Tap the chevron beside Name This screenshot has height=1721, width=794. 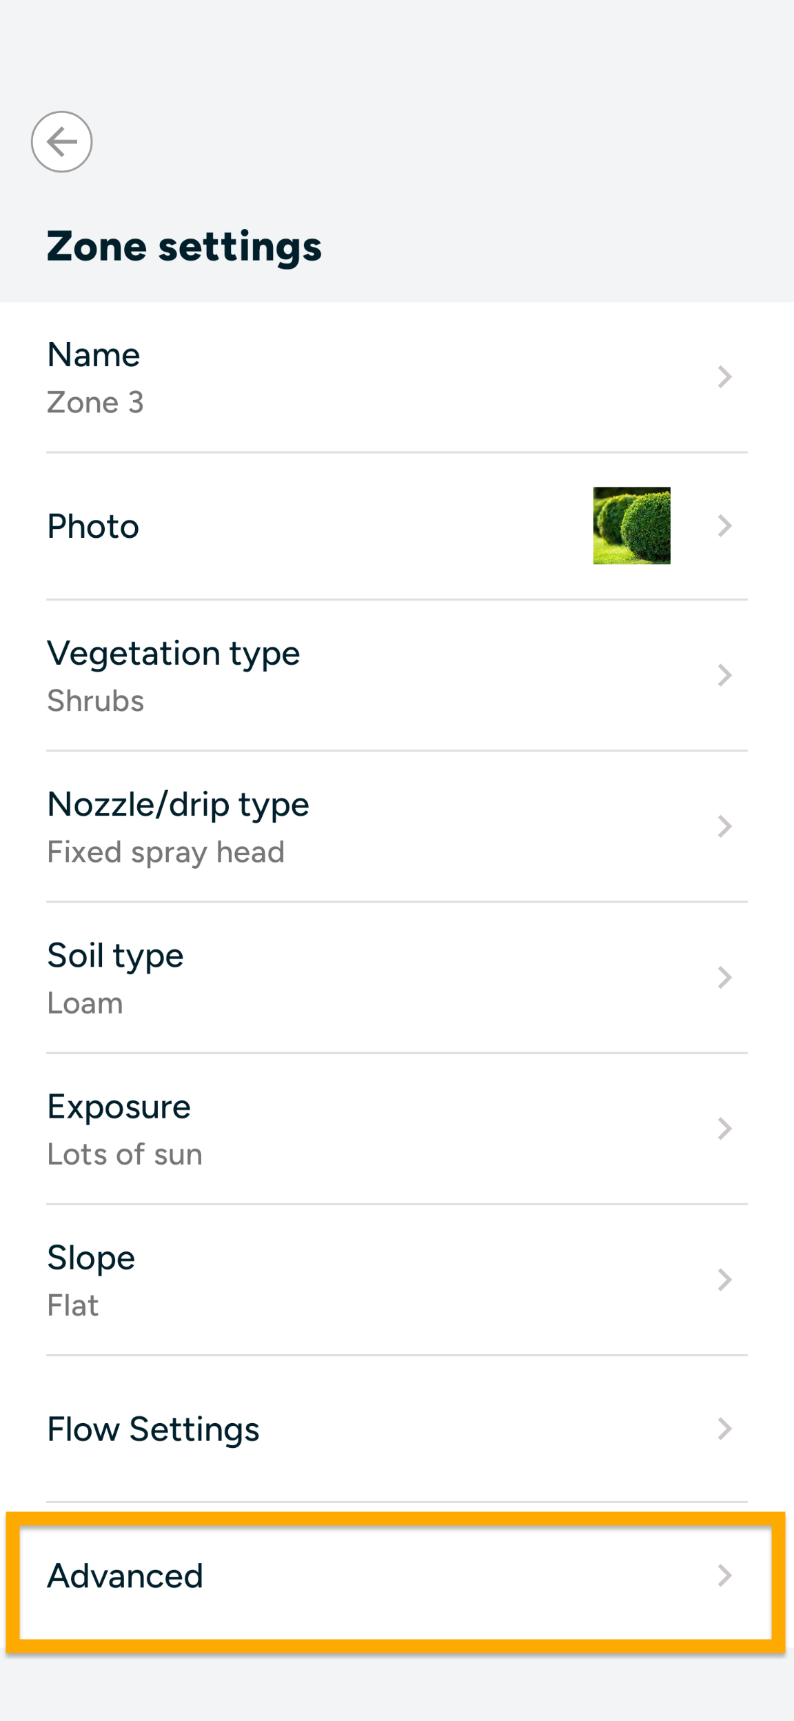724,377
